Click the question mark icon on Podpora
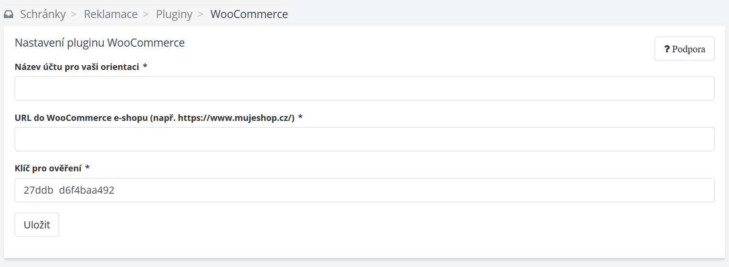Viewport: 729px width, 267px height. [x=667, y=49]
